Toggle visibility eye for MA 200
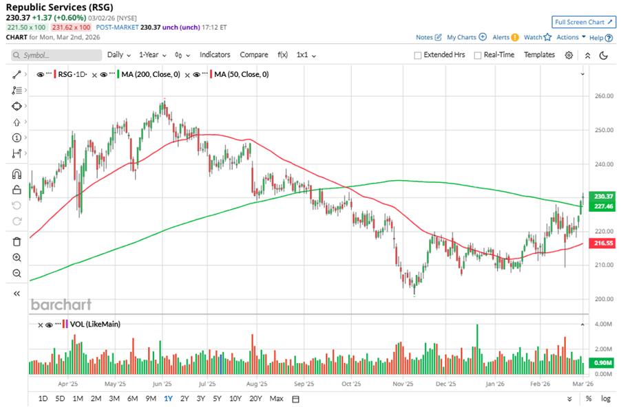Screen dimensions: 621x407 (104, 74)
